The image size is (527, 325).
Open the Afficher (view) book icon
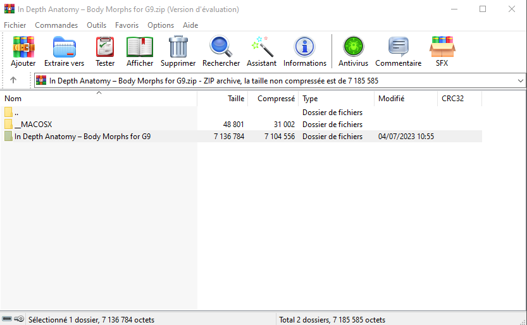(x=140, y=47)
